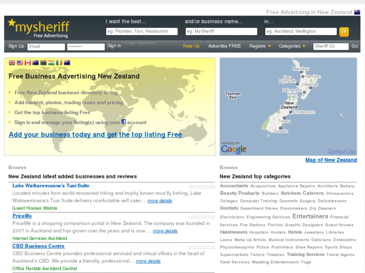Open Lake Waikaremoana's Tuai Suite listing

point(51,186)
